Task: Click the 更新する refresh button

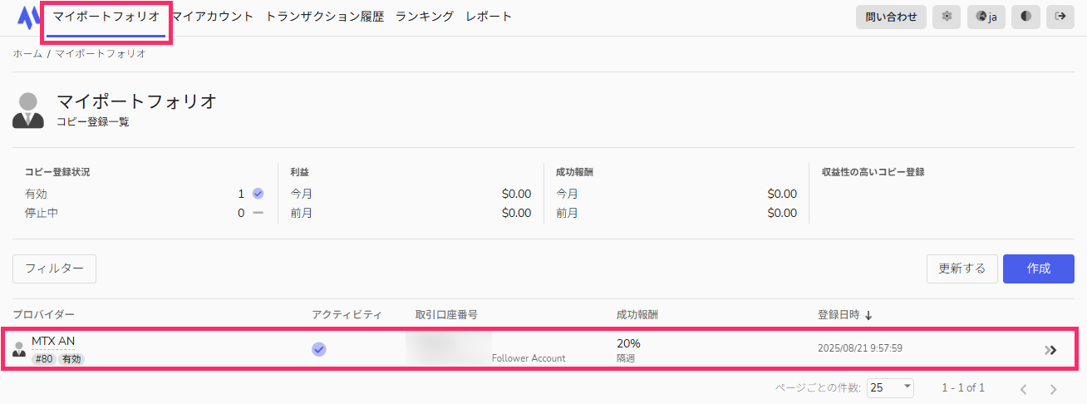Action: (962, 269)
